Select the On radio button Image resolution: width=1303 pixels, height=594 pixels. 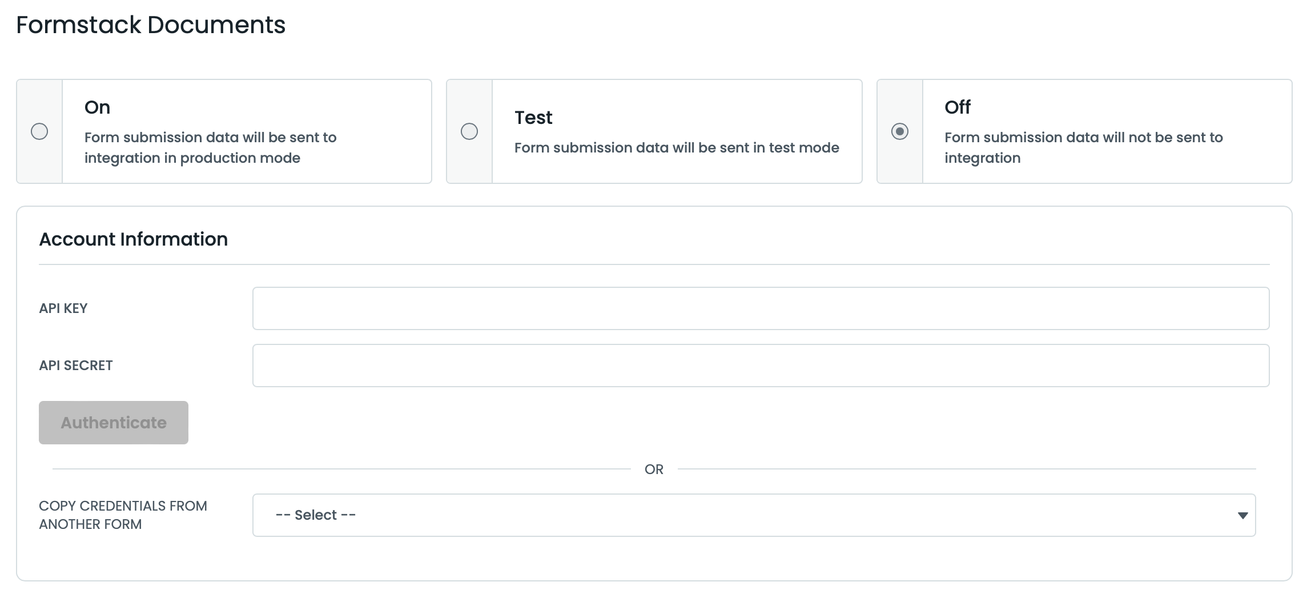[x=39, y=131]
